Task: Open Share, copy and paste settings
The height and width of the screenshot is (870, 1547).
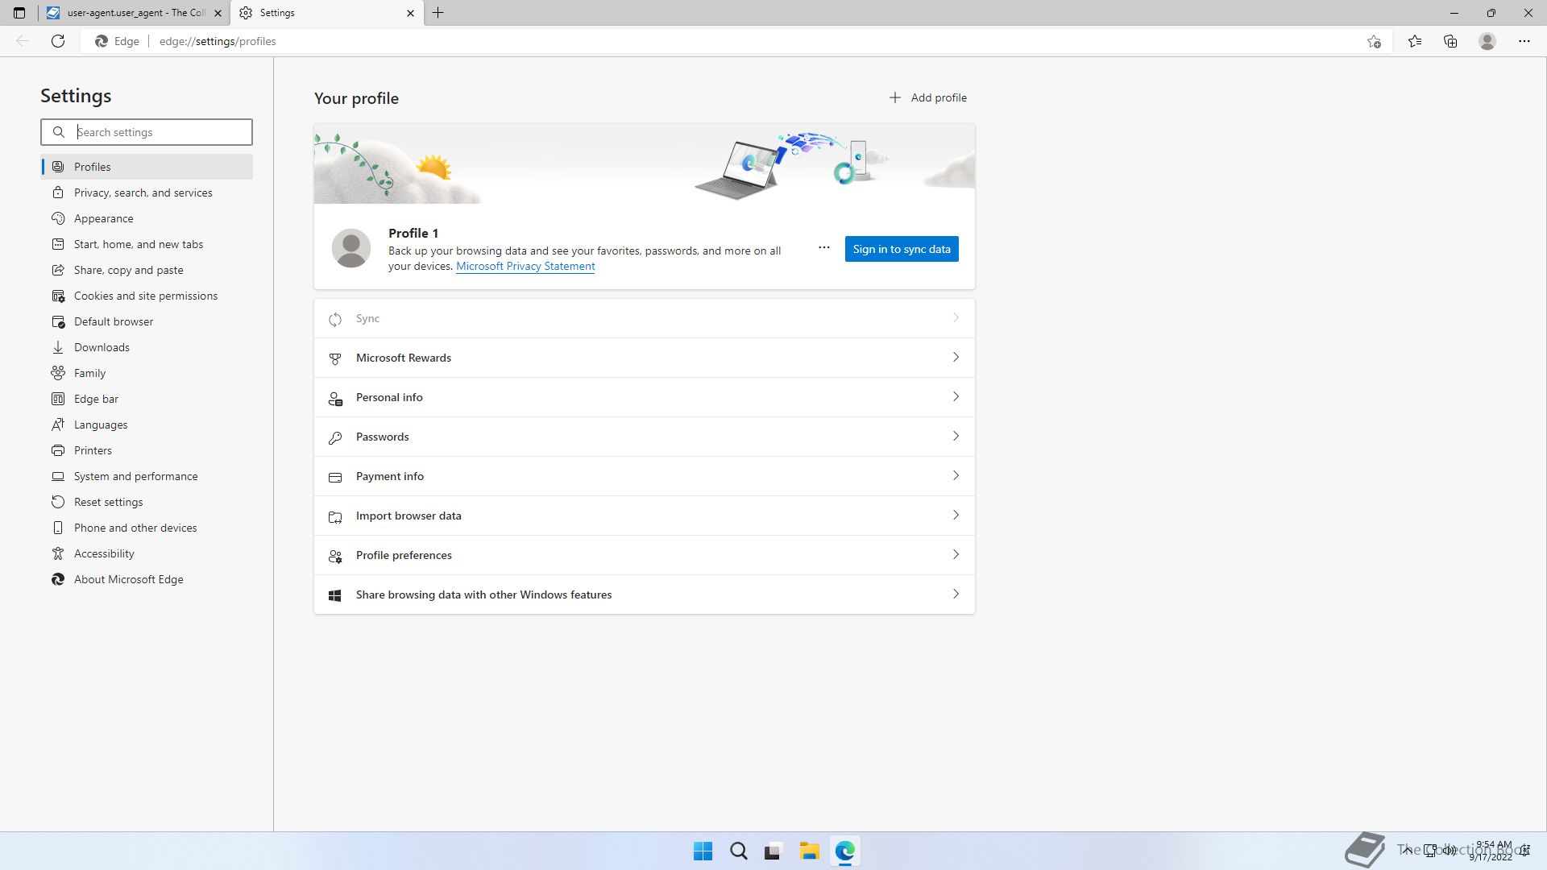Action: (x=147, y=270)
